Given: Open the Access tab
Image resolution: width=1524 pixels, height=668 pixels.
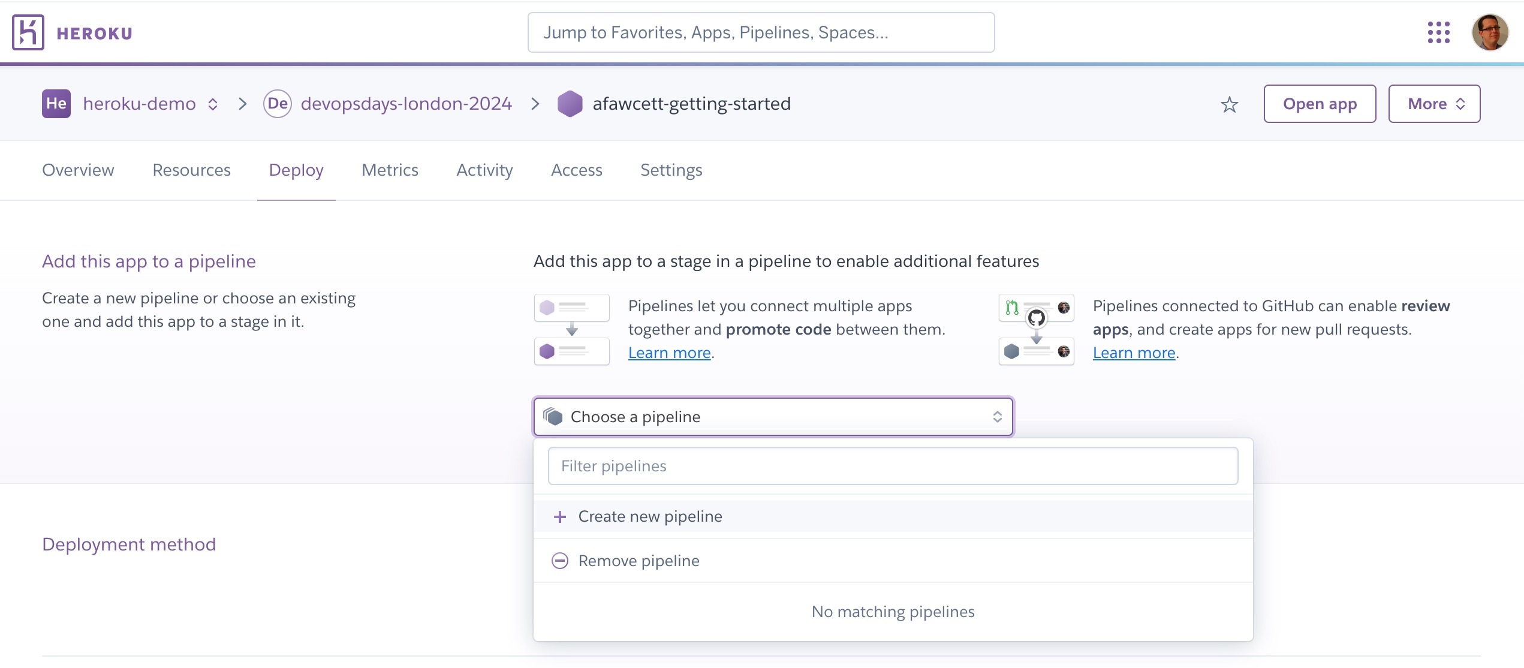Looking at the screenshot, I should tap(576, 170).
